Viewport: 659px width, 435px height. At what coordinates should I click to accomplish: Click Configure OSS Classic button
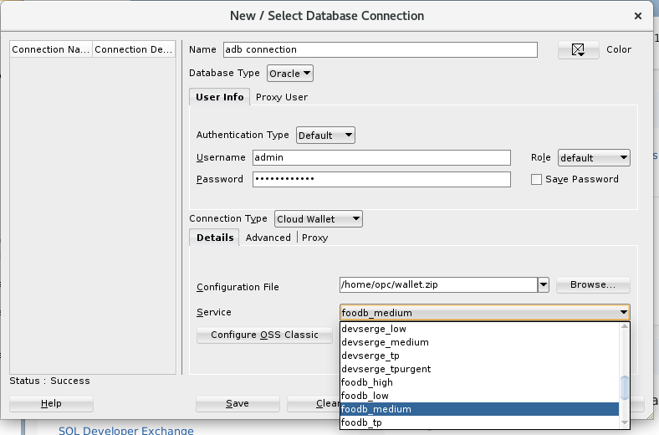[x=264, y=335]
